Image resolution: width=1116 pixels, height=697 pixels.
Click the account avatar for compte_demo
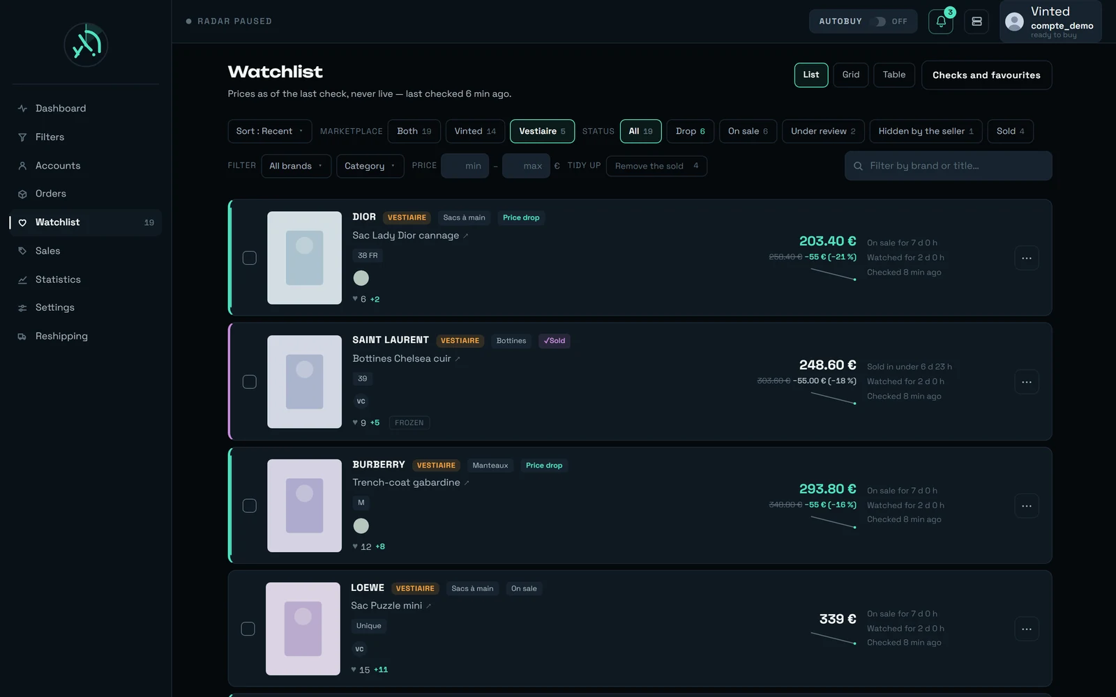point(1014,22)
